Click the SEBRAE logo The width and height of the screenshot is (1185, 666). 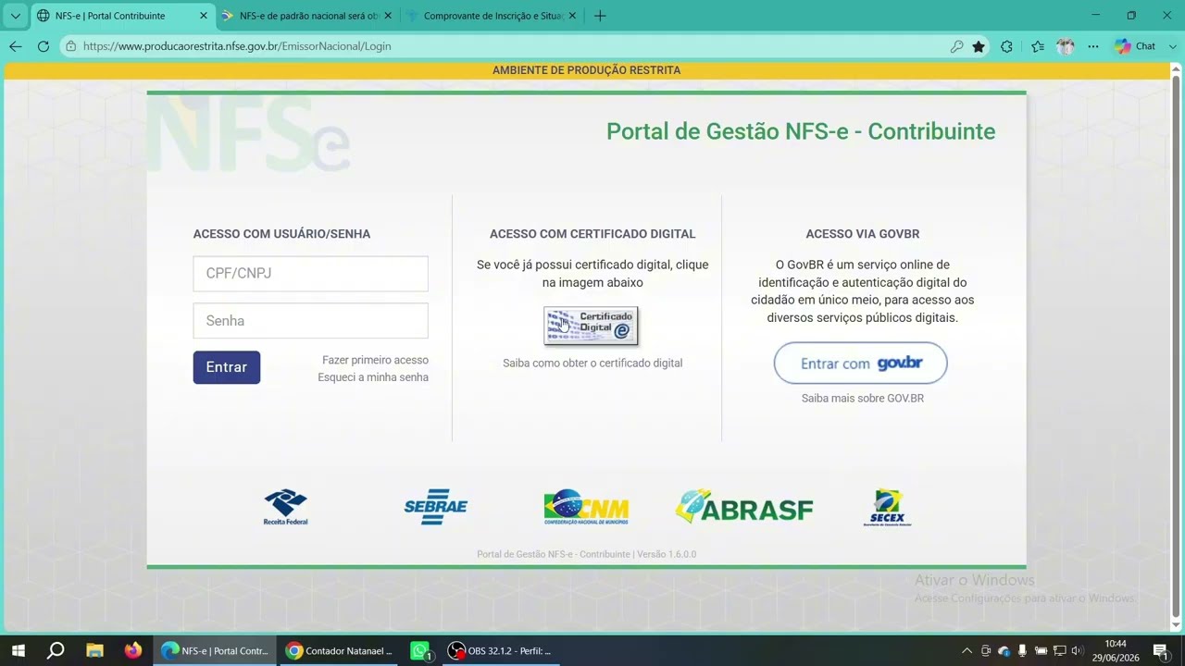click(435, 507)
